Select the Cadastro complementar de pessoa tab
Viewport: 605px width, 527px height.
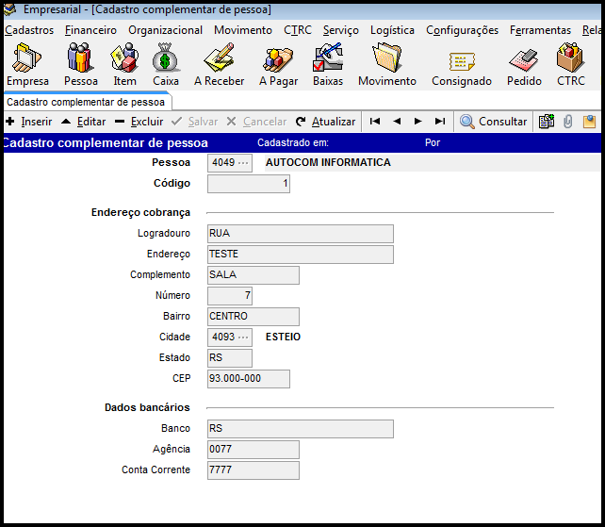86,101
